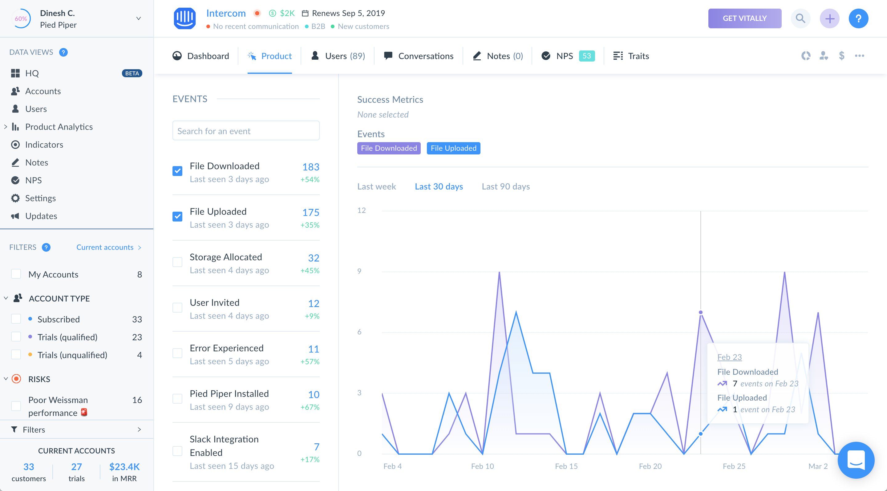Screen dimensions: 887x491
Task: Enable the Storage Allocated event checkbox
Action: tap(177, 262)
